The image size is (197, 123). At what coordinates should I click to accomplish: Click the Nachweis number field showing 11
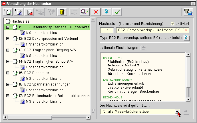(107, 30)
